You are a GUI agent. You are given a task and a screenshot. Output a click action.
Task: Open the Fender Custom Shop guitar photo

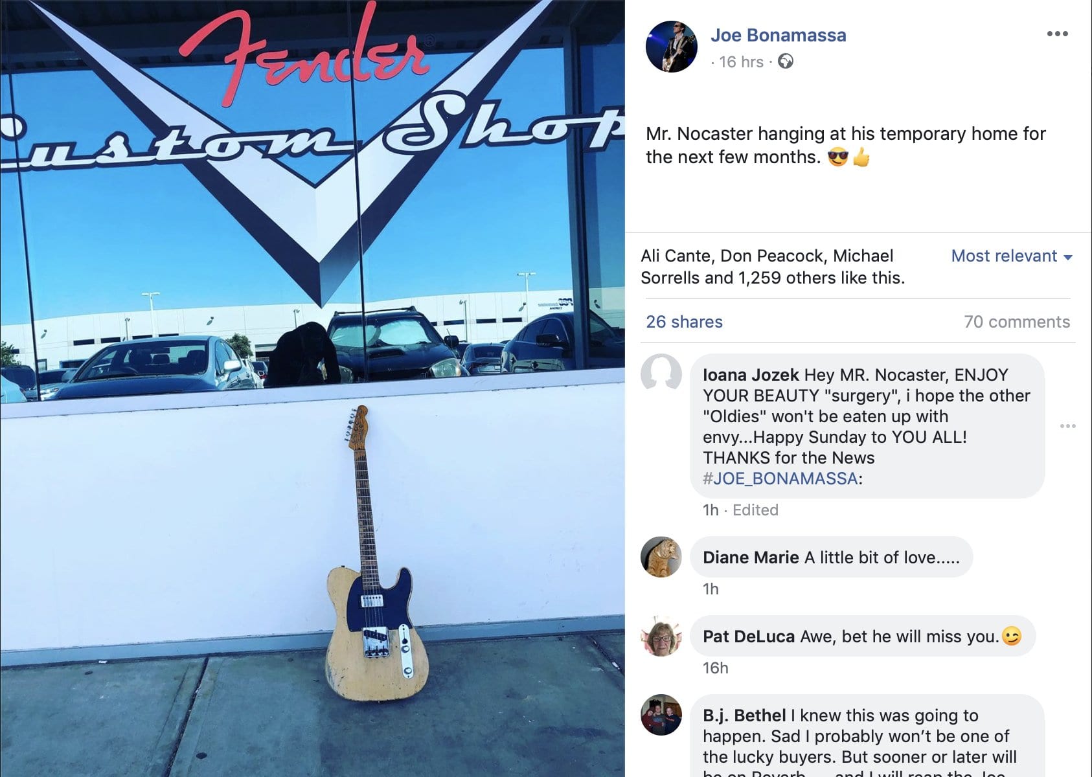click(x=312, y=388)
